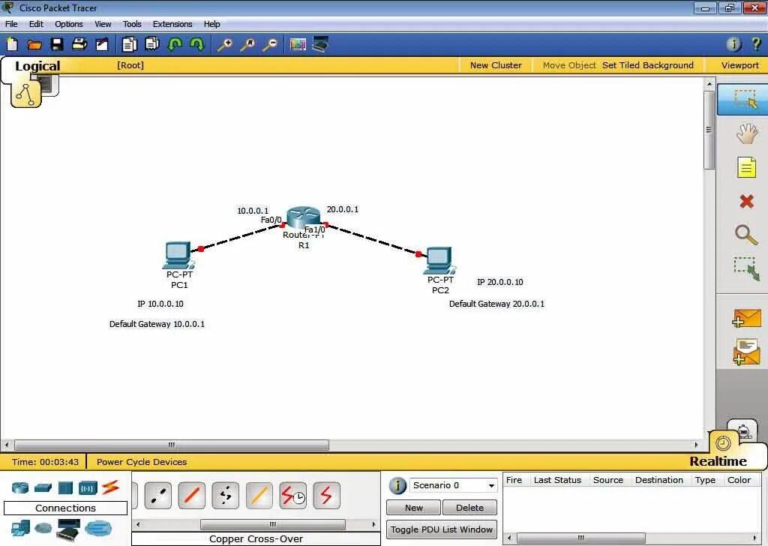This screenshot has height=546, width=768.
Task: Click the Undo green arrow icon
Action: [x=175, y=44]
